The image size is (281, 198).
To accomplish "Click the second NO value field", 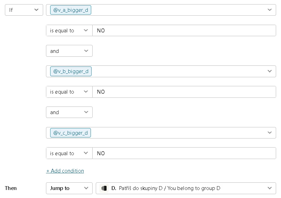I will 184,92.
